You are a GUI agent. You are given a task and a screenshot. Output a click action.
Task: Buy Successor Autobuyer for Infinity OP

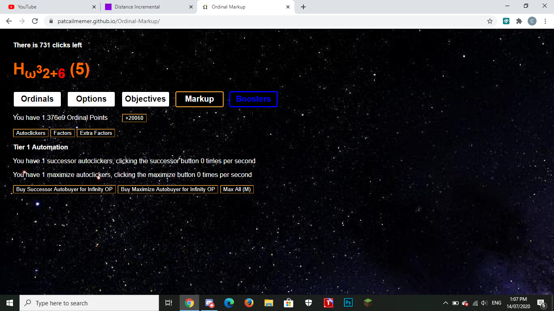pos(64,190)
